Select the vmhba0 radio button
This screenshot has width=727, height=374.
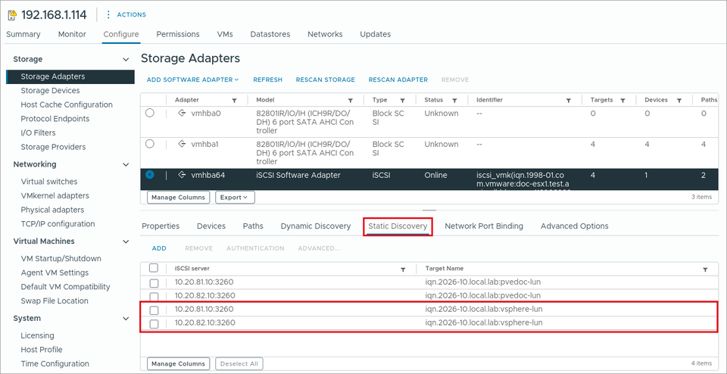pos(150,113)
